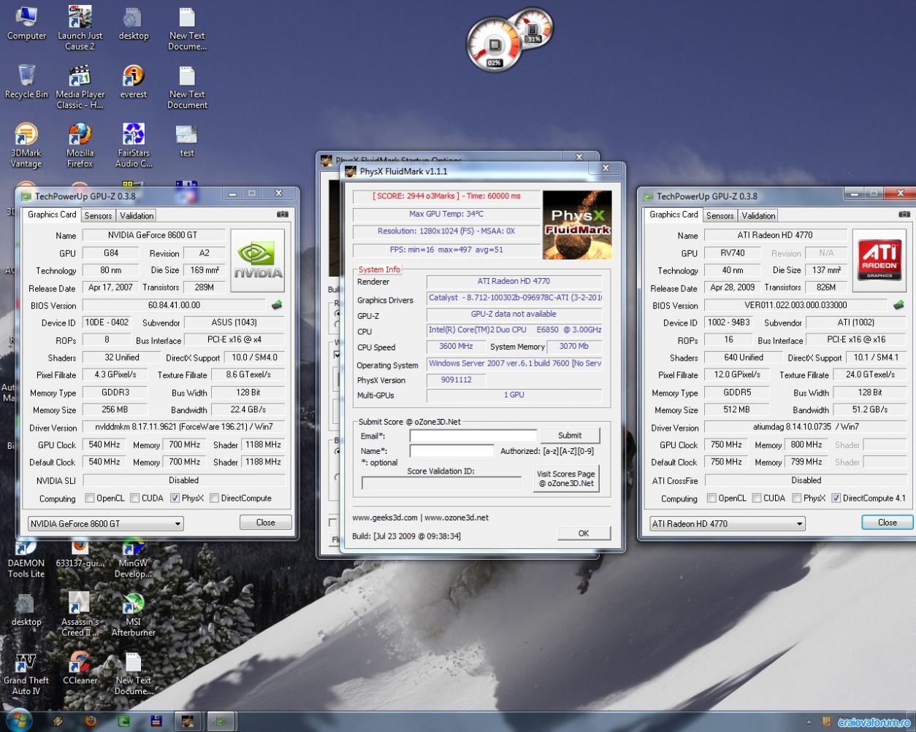This screenshot has height=732, width=916.
Task: Click the memory usage gauge gadget showing 31%
Action: point(533,28)
